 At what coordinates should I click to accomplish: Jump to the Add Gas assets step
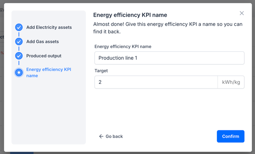42,42
